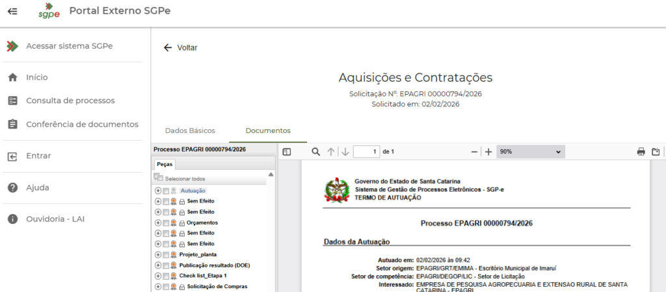Open Solicitação de Compras document
The image size is (666, 292).
click(x=217, y=286)
